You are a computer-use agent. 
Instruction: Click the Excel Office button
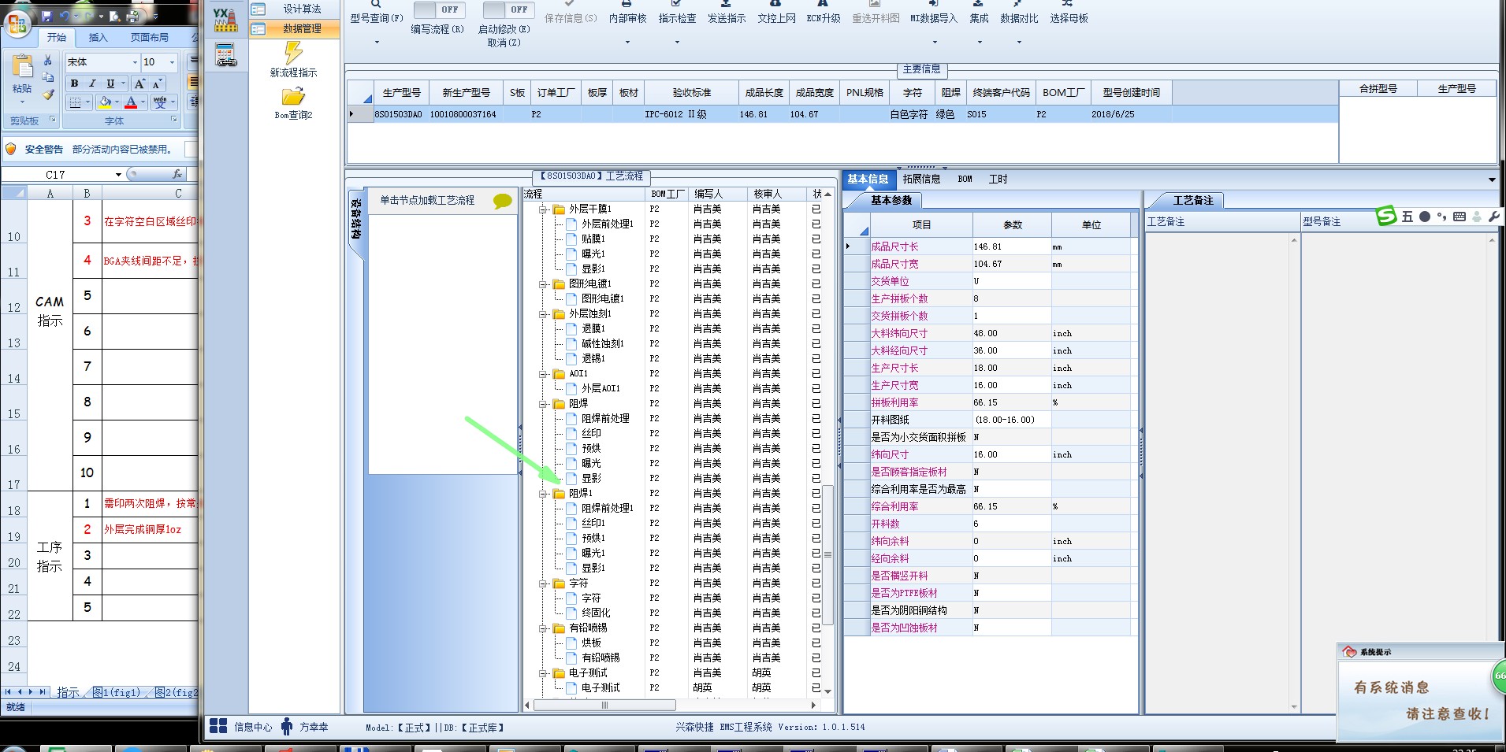point(17,24)
